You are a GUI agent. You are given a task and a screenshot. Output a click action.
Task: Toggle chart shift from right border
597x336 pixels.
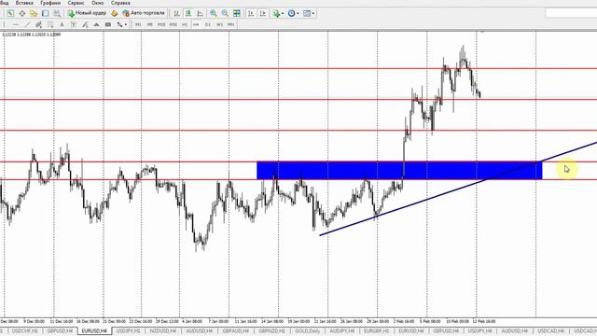pyautogui.click(x=263, y=13)
